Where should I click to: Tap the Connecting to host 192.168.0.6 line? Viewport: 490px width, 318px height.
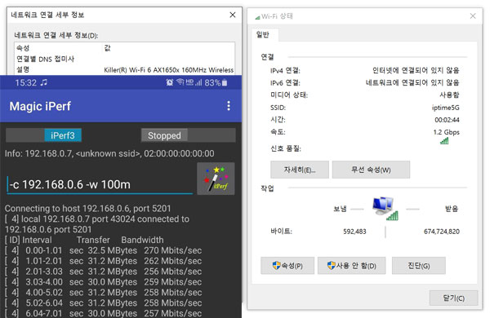tap(88, 208)
